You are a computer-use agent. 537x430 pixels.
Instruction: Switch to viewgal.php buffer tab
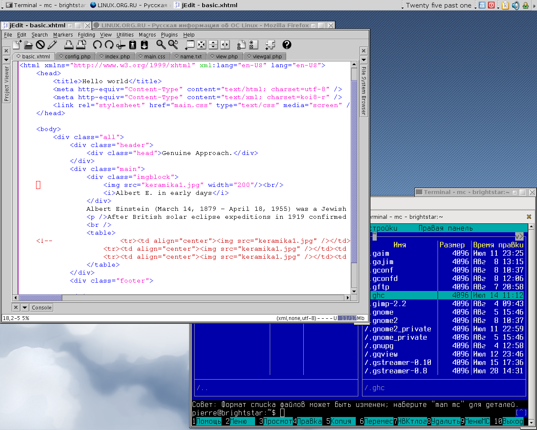pyautogui.click(x=265, y=56)
